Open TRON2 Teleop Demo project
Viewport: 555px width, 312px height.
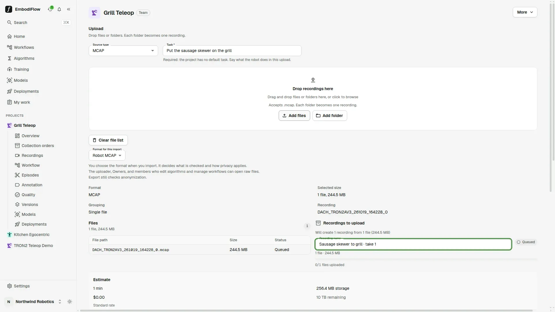(38, 246)
